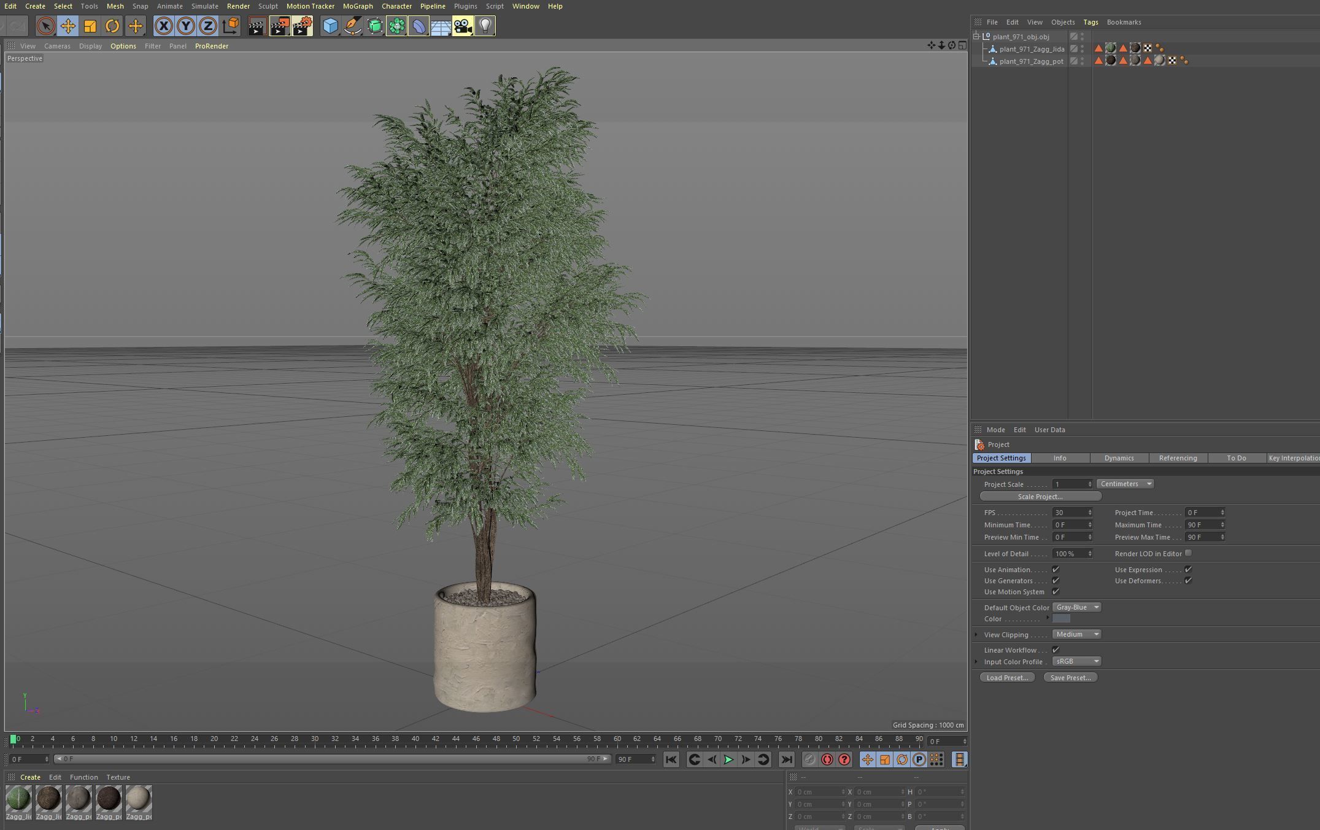Select the Move tool
The width and height of the screenshot is (1320, 830).
click(x=68, y=26)
